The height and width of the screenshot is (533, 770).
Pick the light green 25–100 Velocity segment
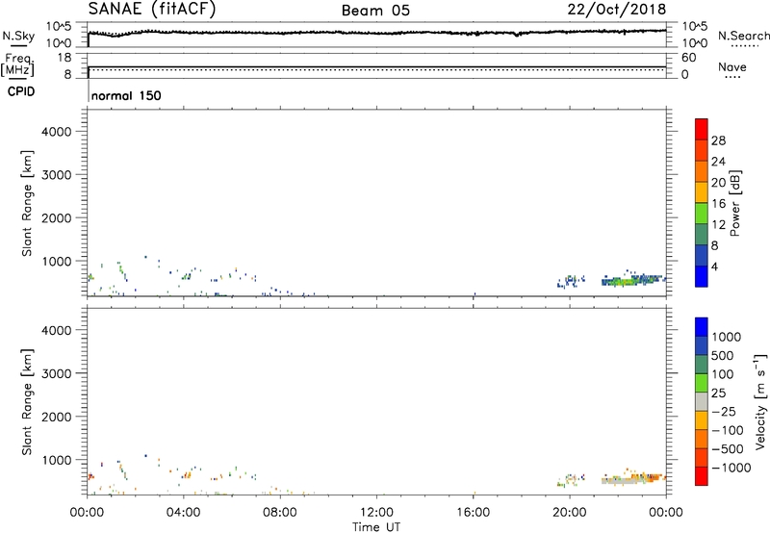pyautogui.click(x=702, y=383)
